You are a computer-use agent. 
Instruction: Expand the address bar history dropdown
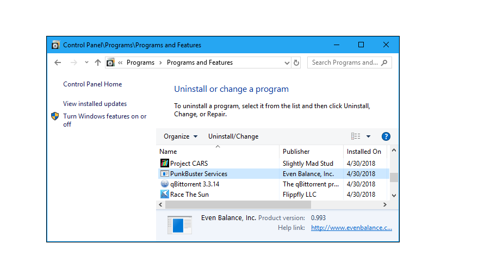click(x=287, y=62)
